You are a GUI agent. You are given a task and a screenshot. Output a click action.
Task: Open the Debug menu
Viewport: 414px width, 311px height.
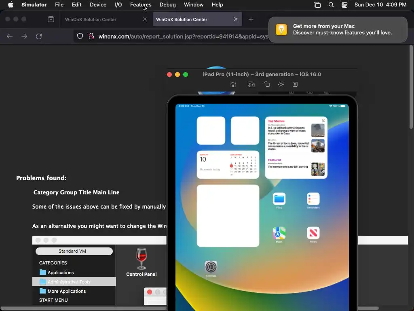point(168,5)
